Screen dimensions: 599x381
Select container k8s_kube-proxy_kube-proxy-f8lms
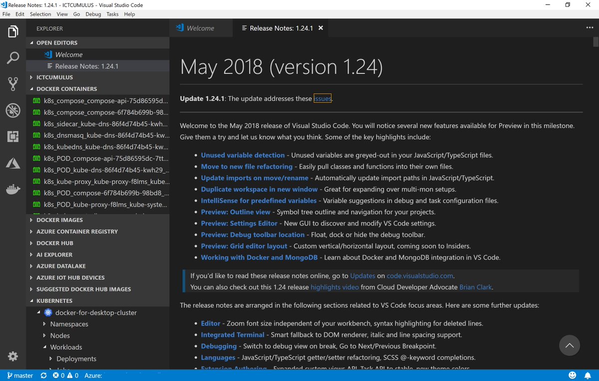click(x=98, y=181)
